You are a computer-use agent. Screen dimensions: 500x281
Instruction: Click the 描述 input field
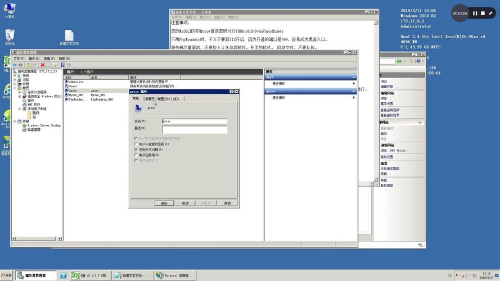(x=195, y=129)
